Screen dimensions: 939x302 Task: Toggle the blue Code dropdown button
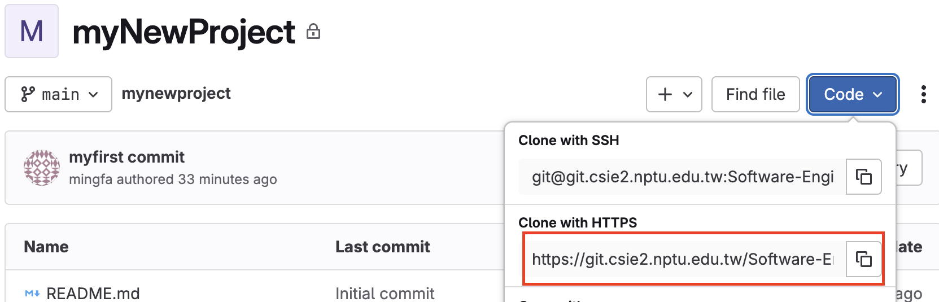(852, 94)
